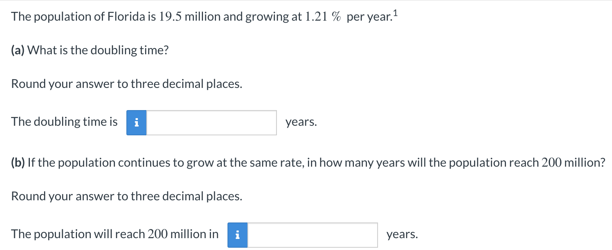Click the part (a) question heading
This screenshot has height=250, width=612.
tap(89, 50)
